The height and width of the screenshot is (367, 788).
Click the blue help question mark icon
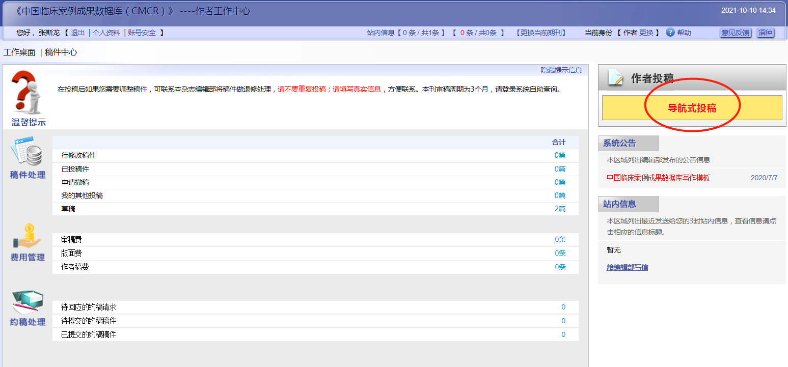click(x=670, y=33)
